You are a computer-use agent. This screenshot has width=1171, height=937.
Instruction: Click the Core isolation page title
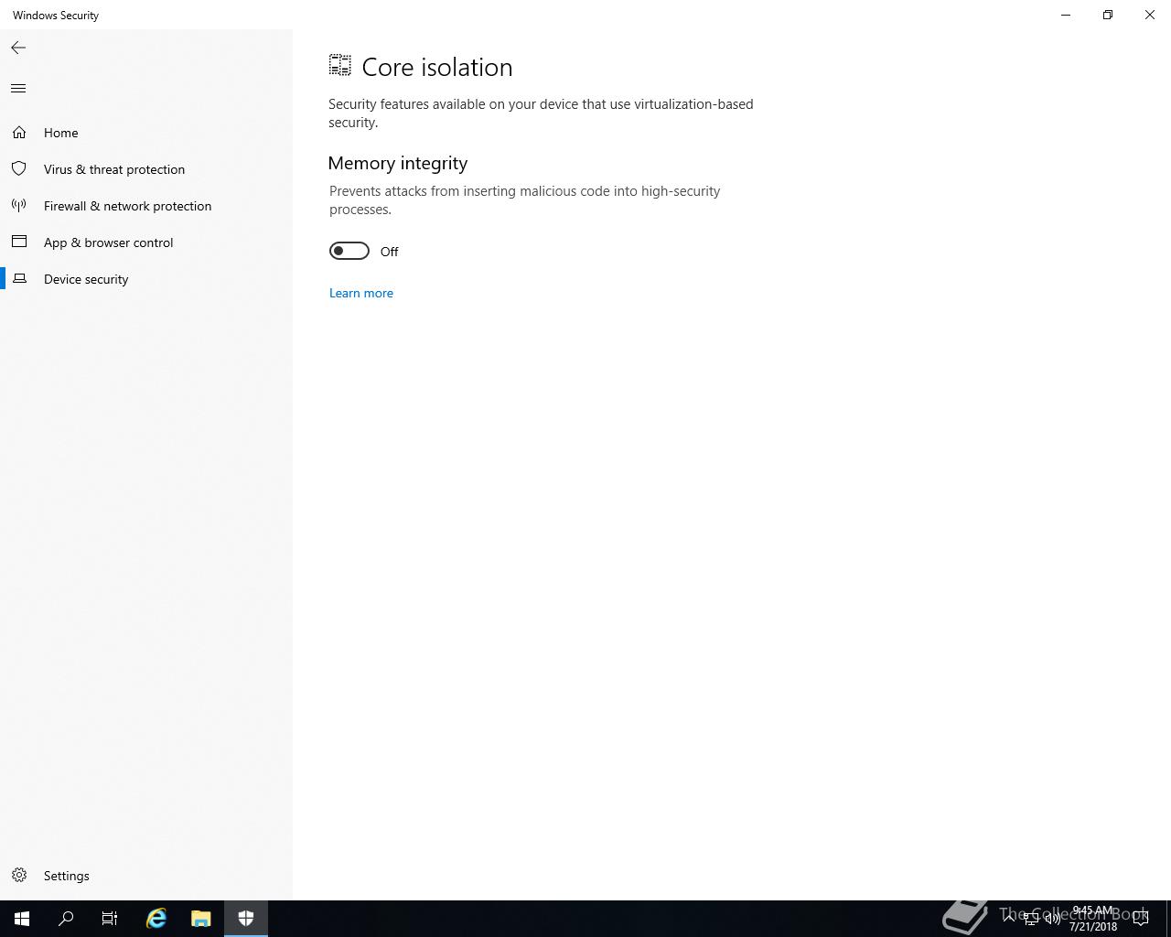click(x=437, y=67)
